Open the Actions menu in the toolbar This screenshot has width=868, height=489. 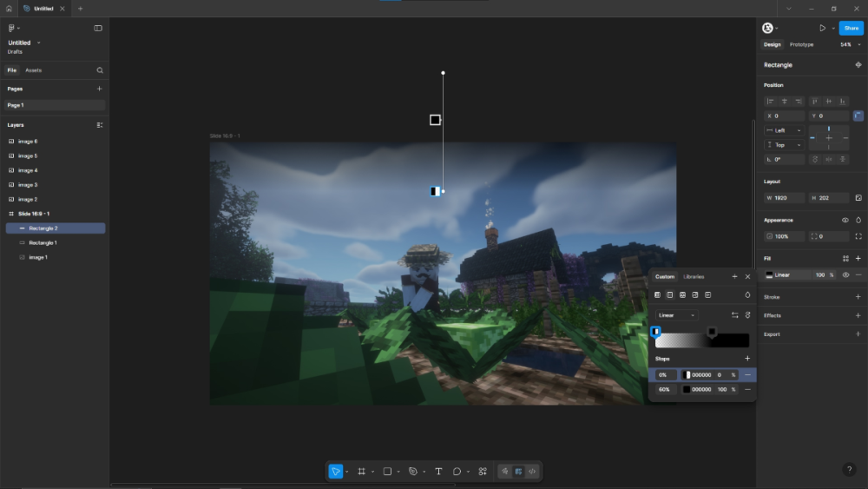pyautogui.click(x=483, y=472)
